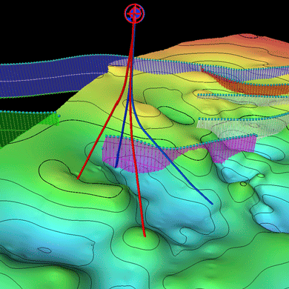Select the tip of the leftmost red well path
289x289 pixels.
coord(78,178)
